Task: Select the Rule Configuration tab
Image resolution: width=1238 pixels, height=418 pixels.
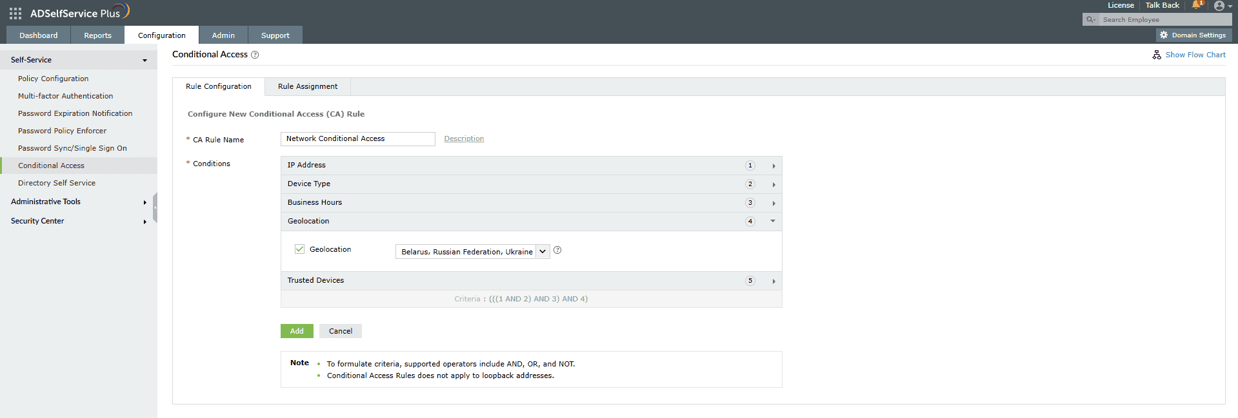Action: pos(219,86)
